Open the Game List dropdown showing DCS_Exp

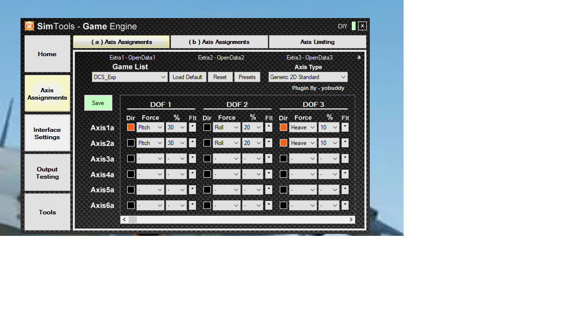pyautogui.click(x=130, y=77)
